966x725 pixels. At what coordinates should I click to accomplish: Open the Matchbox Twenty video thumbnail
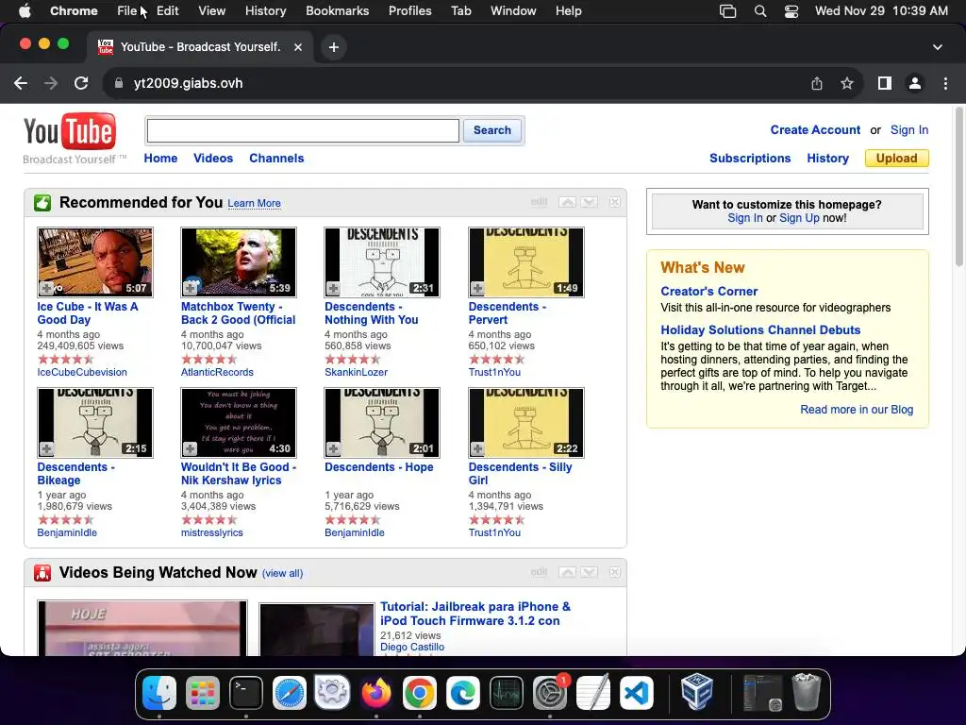coord(239,262)
